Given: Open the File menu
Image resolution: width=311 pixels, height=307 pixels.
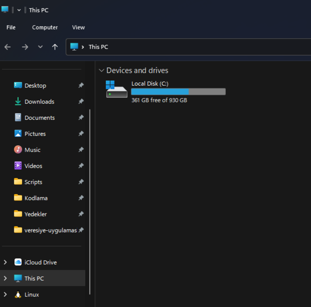Looking at the screenshot, I should point(11,27).
